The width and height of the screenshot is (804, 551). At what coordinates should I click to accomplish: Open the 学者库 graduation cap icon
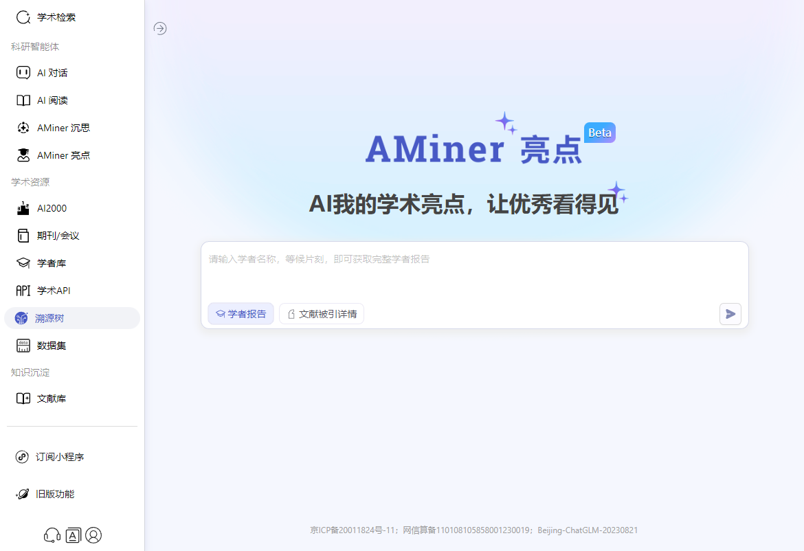click(23, 263)
